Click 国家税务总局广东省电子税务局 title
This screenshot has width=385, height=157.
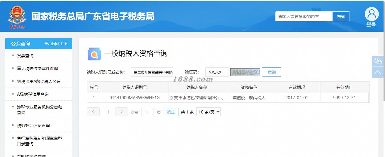coord(93,16)
